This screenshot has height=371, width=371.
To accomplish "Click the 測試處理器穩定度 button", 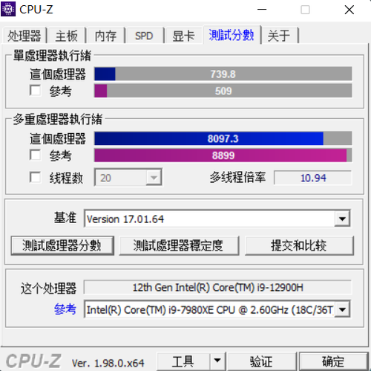I will (x=179, y=245).
